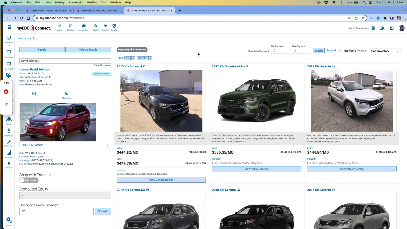Viewport: 407px width, 229px height.
Task: Switch to the People tab
Action: (x=42, y=50)
